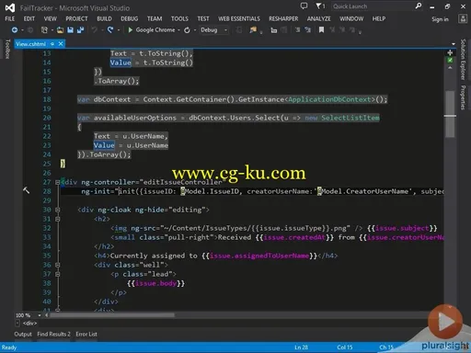Collapse the h2 element at line 31

click(57, 219)
